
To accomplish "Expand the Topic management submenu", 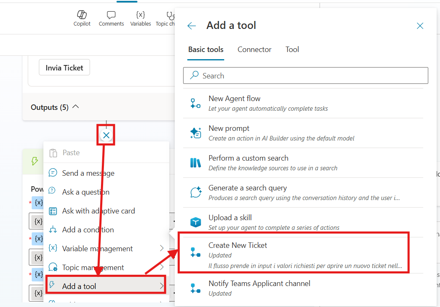I will coord(162,268).
